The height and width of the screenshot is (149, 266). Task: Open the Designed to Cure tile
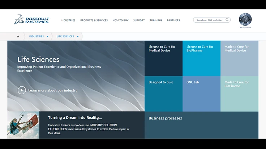point(163,94)
